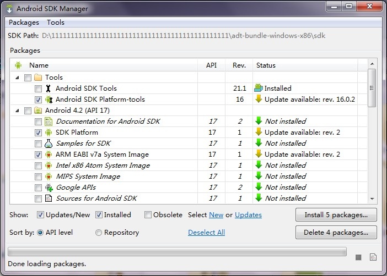387x276 pixels.
Task: Click the package list scrollbar down arrow
Action: (x=373, y=198)
